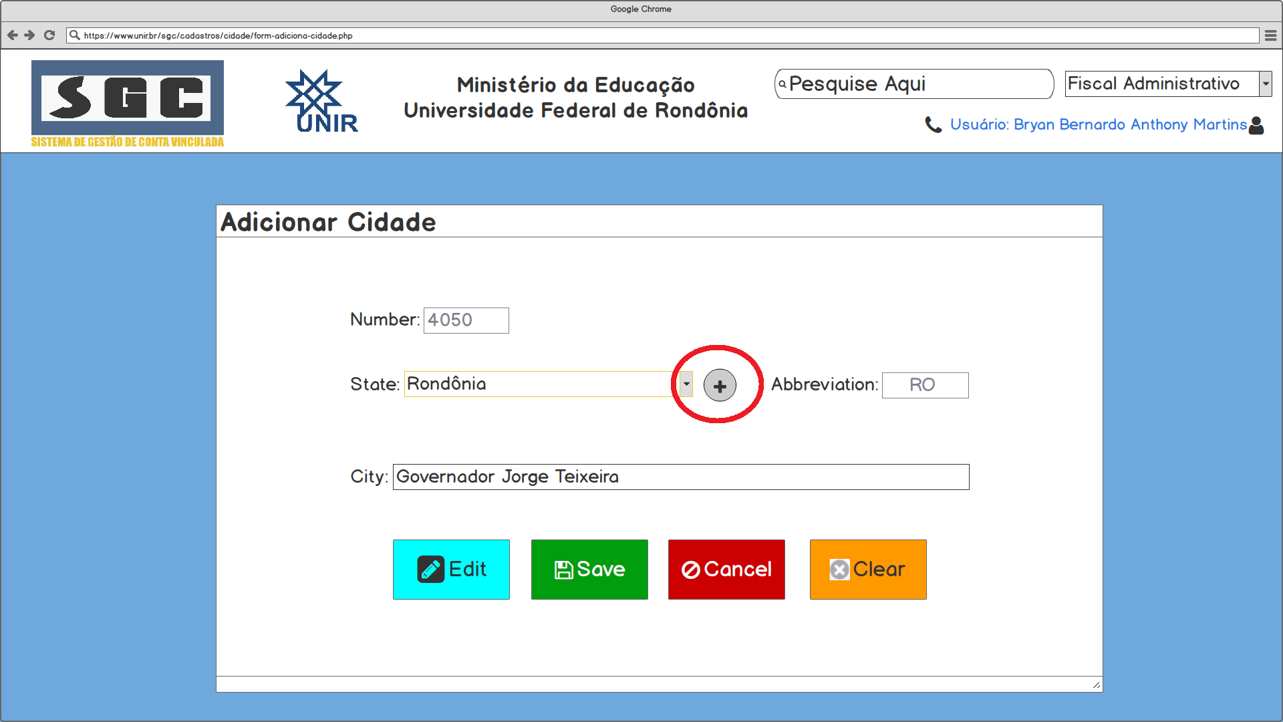The width and height of the screenshot is (1283, 722).
Task: Click the pencil icon on the Edit button
Action: click(x=432, y=569)
